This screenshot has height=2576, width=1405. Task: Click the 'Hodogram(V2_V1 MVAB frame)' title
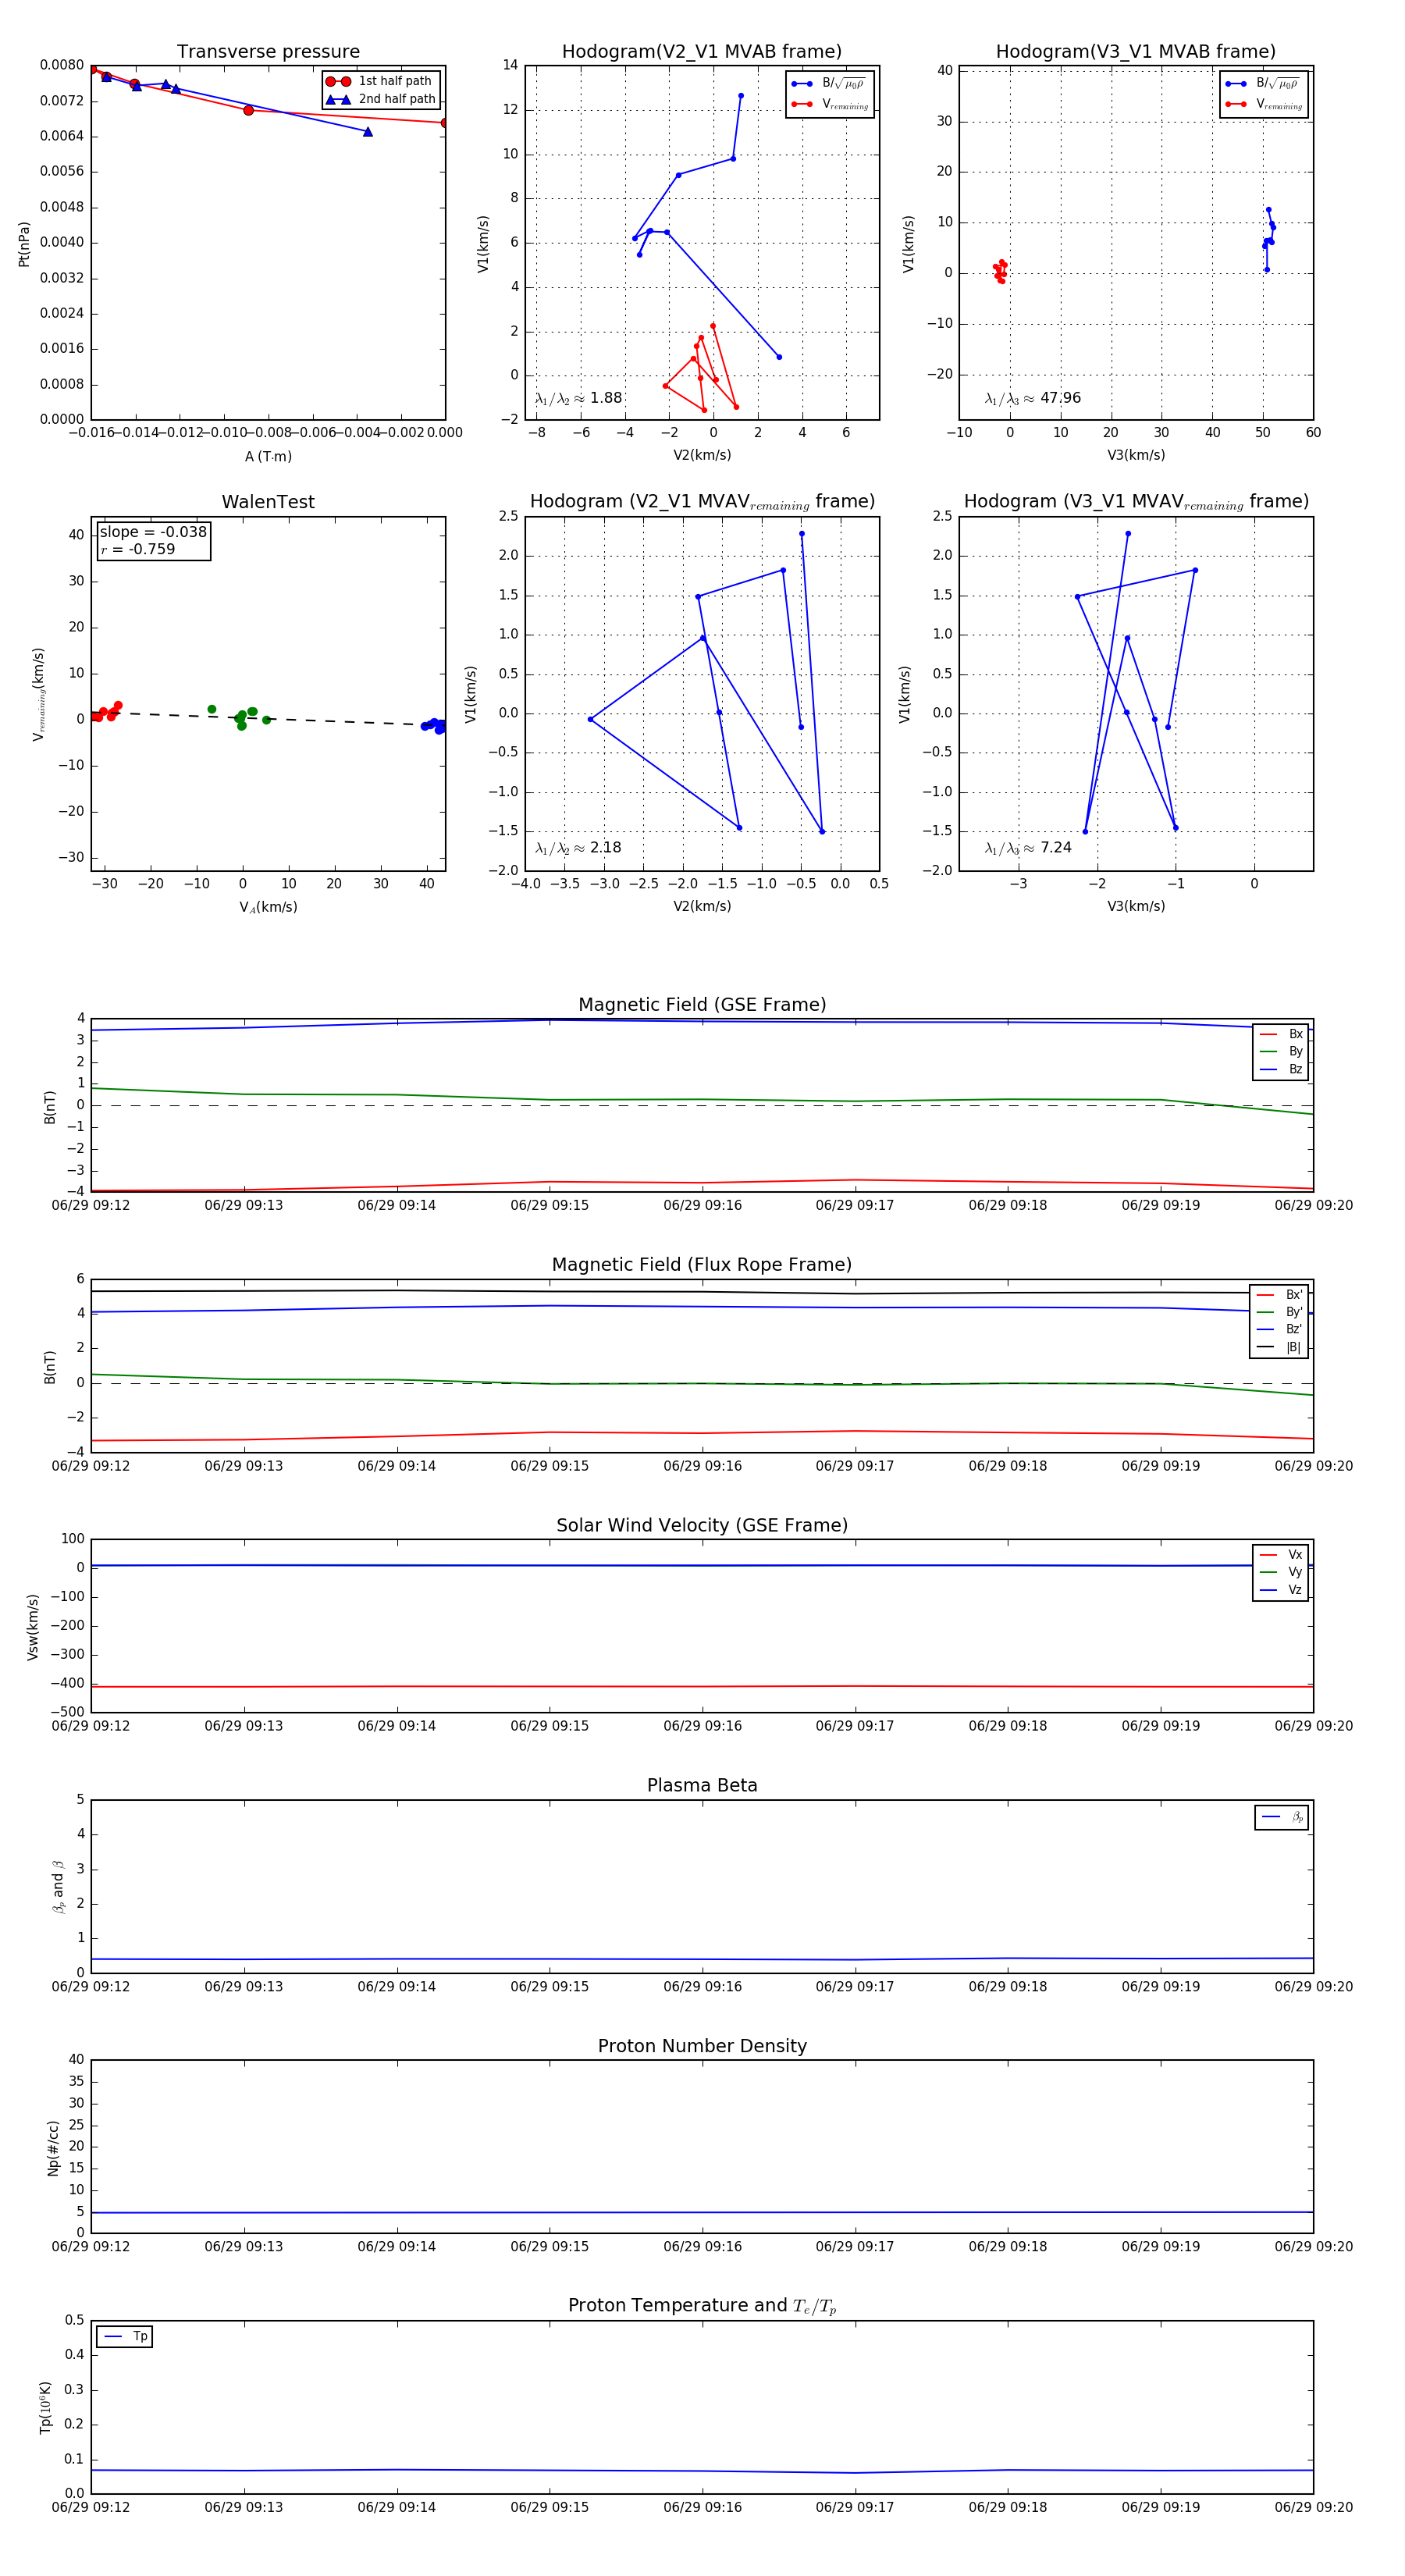click(x=702, y=52)
